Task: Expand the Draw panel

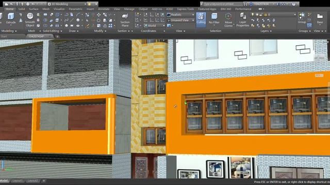Action: click(x=73, y=31)
